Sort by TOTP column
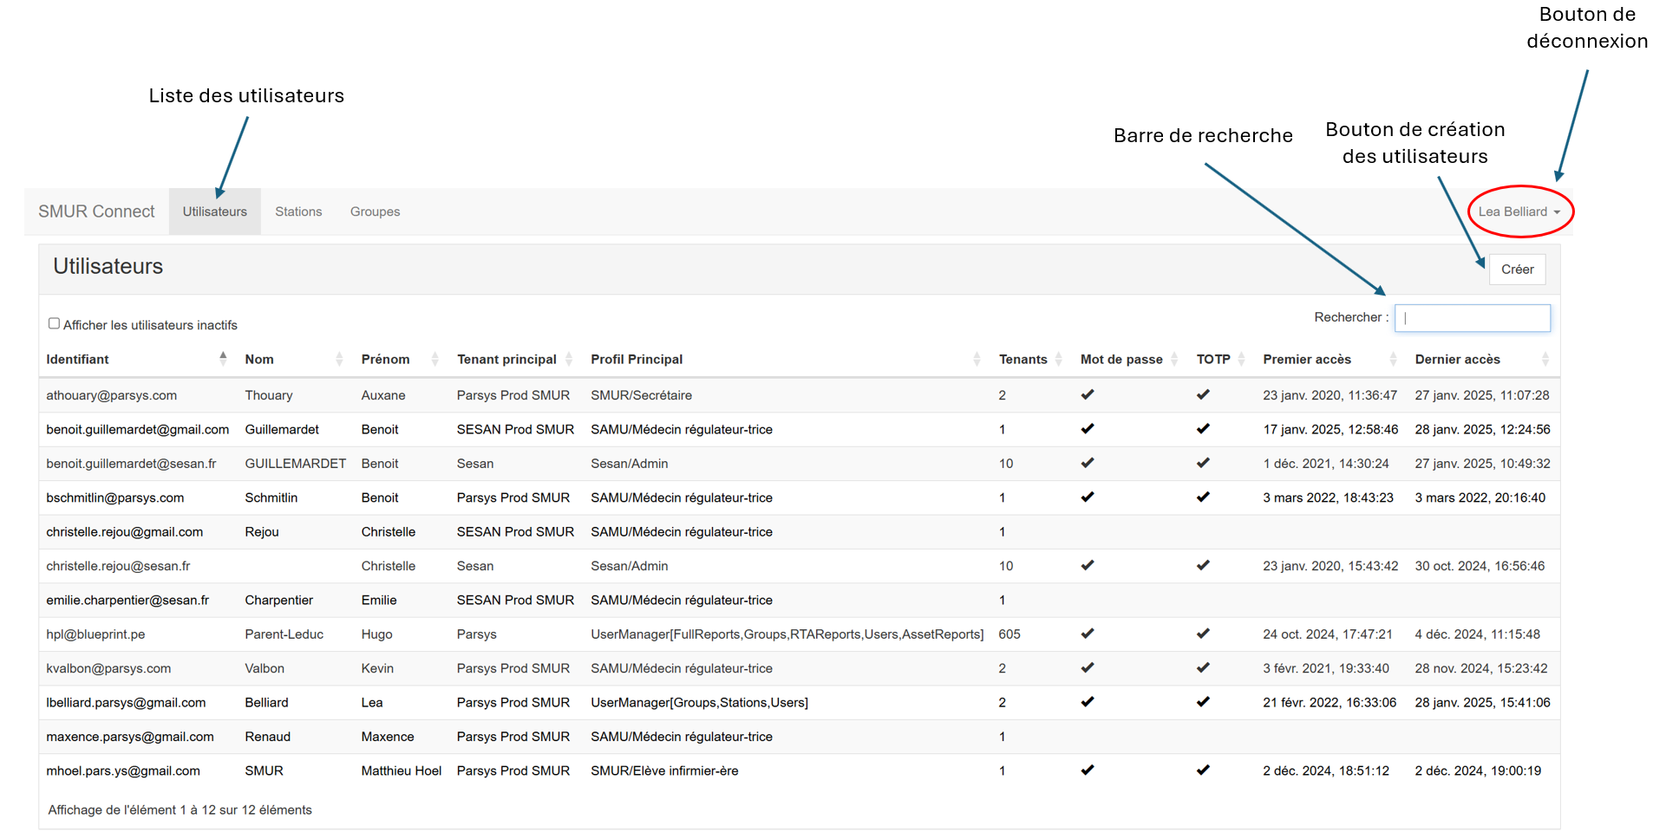The width and height of the screenshot is (1653, 839). pyautogui.click(x=1221, y=360)
